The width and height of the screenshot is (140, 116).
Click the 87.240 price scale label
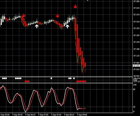[x=136, y=42]
